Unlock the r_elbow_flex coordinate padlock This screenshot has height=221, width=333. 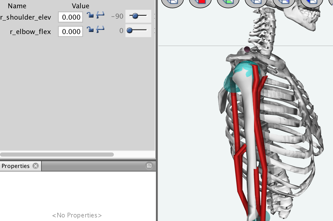(90, 29)
